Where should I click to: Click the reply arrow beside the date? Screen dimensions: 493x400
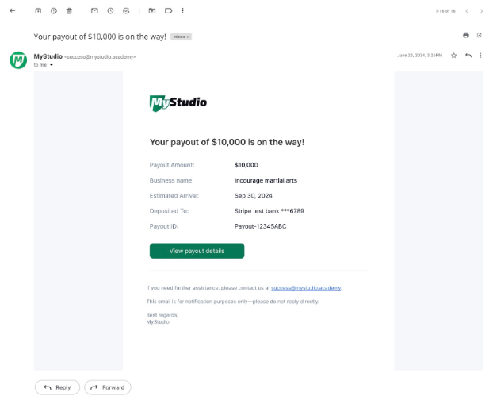(x=468, y=56)
